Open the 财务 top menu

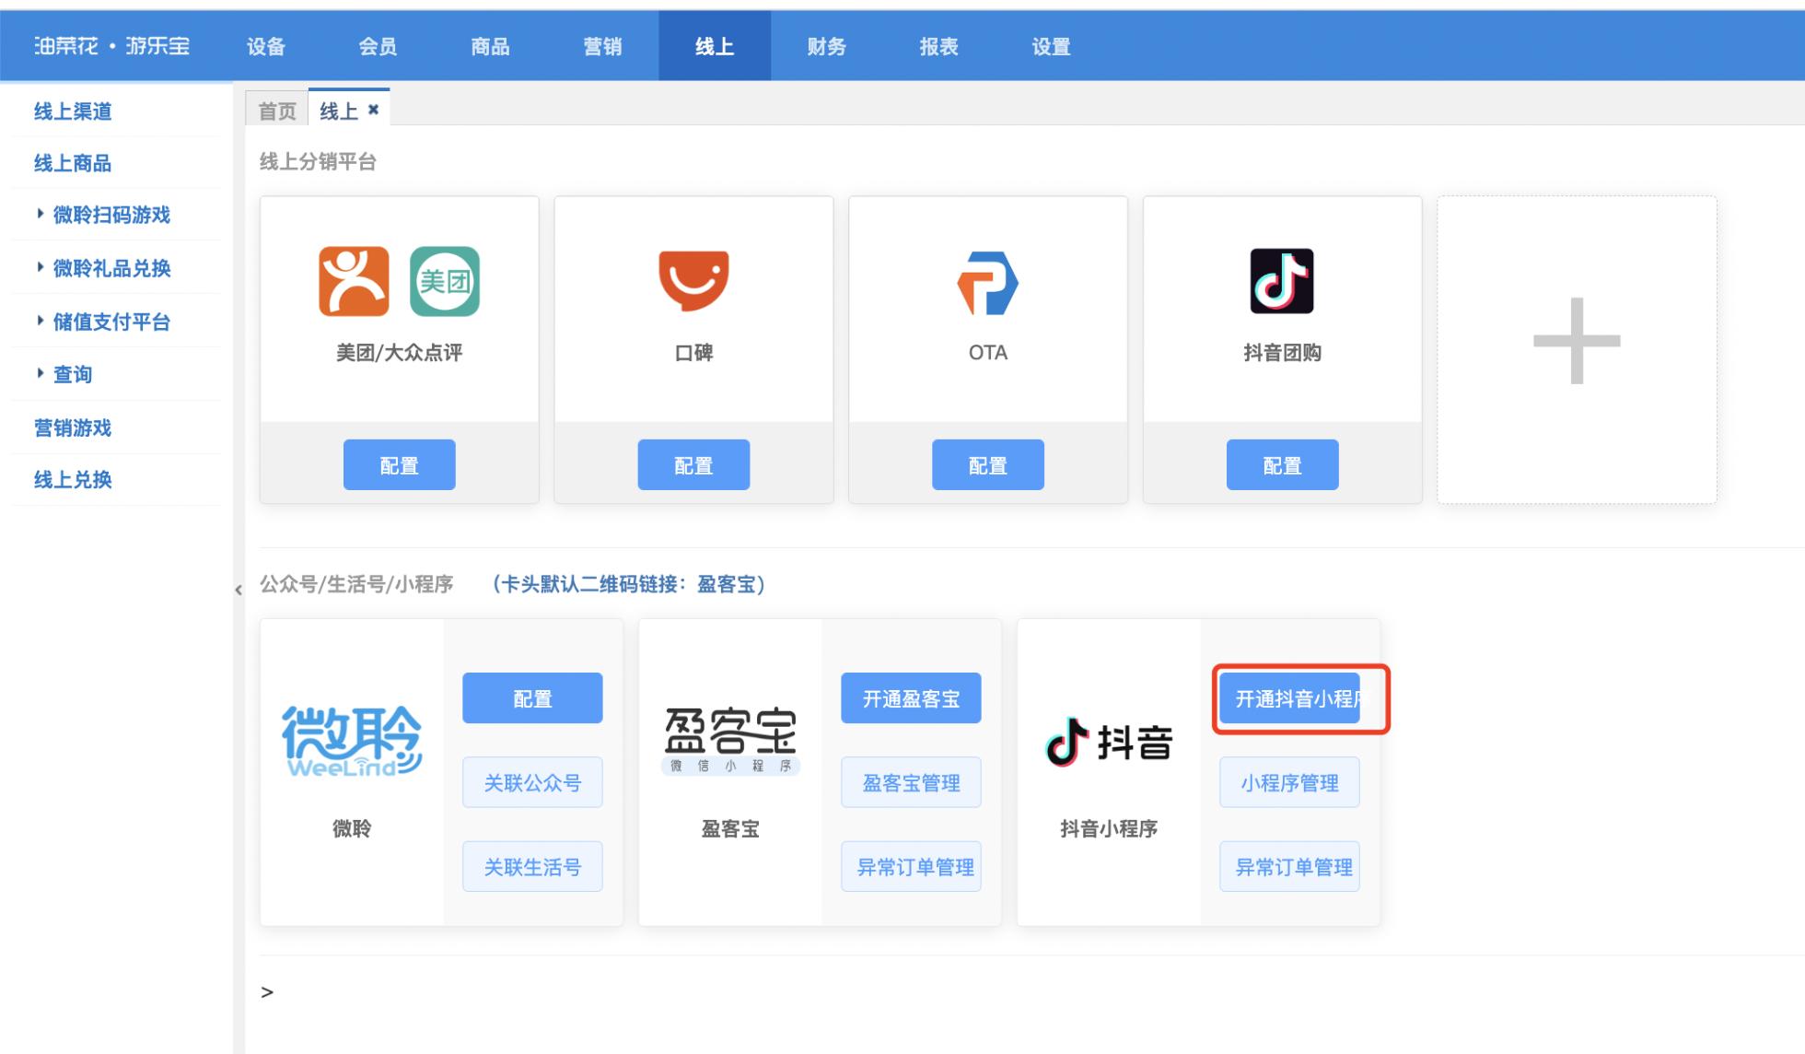(x=827, y=46)
